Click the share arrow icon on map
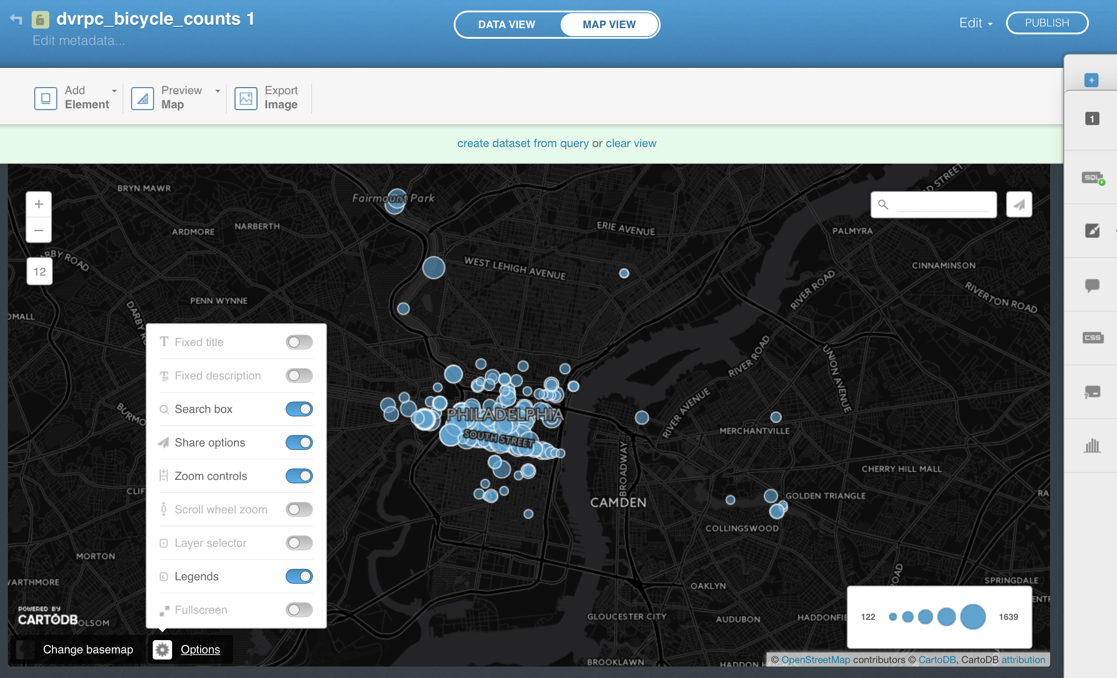The image size is (1117, 678). (x=1018, y=205)
